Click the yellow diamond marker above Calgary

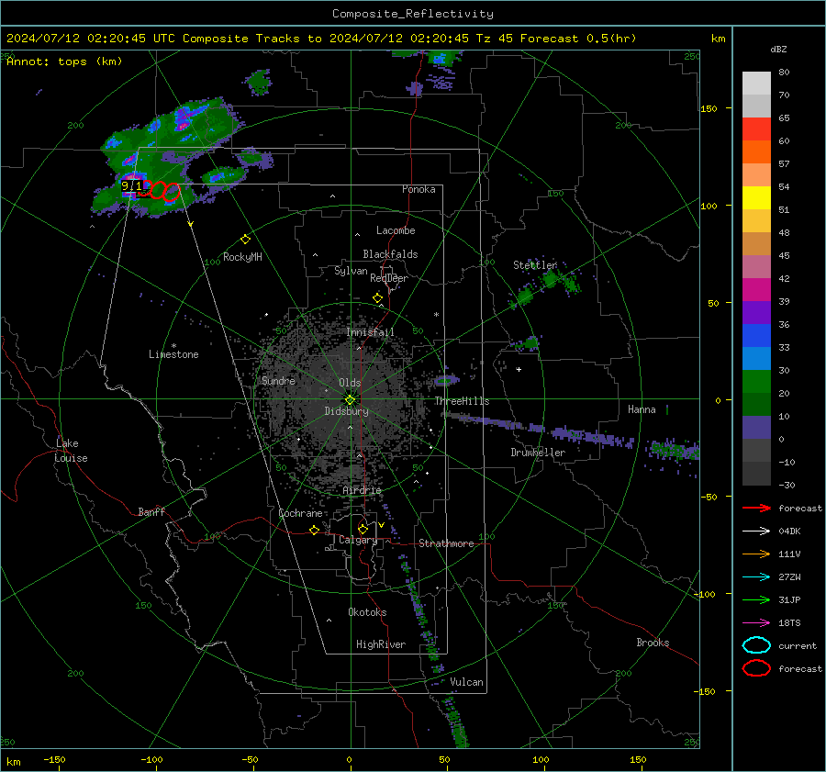pos(363,529)
